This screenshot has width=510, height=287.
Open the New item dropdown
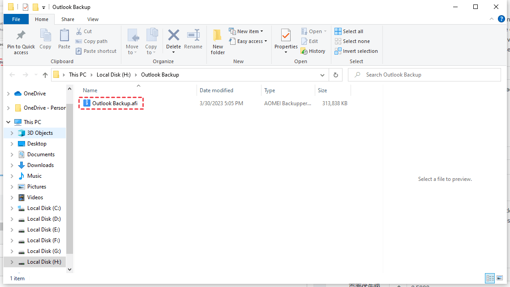click(x=246, y=31)
